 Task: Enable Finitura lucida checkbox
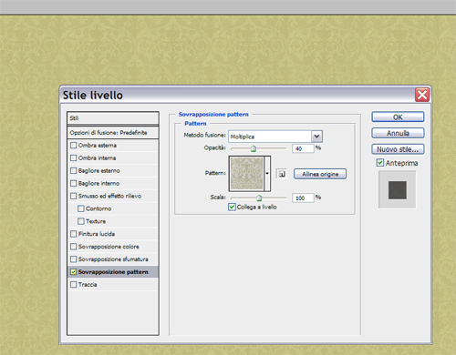point(73,234)
